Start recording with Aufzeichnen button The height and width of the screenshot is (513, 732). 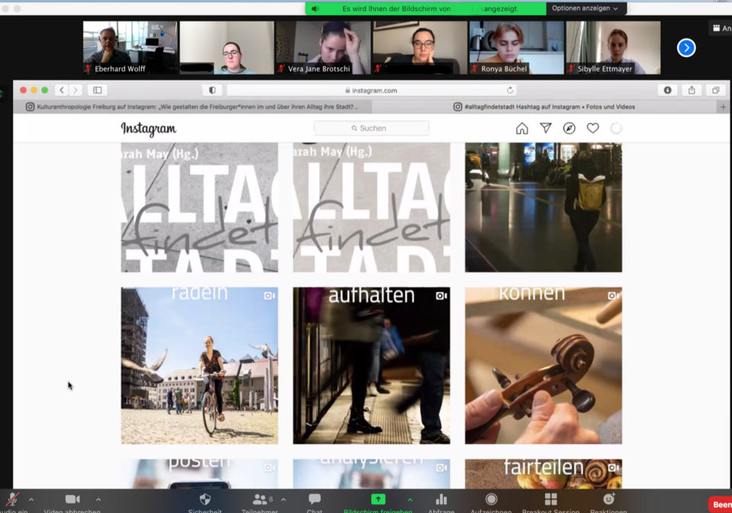point(491,502)
